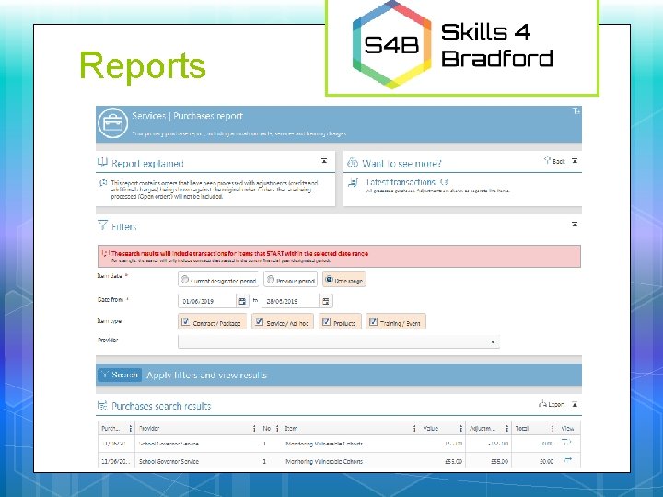Click the Filters funnel icon
This screenshot has height=497, width=663.
(102, 225)
